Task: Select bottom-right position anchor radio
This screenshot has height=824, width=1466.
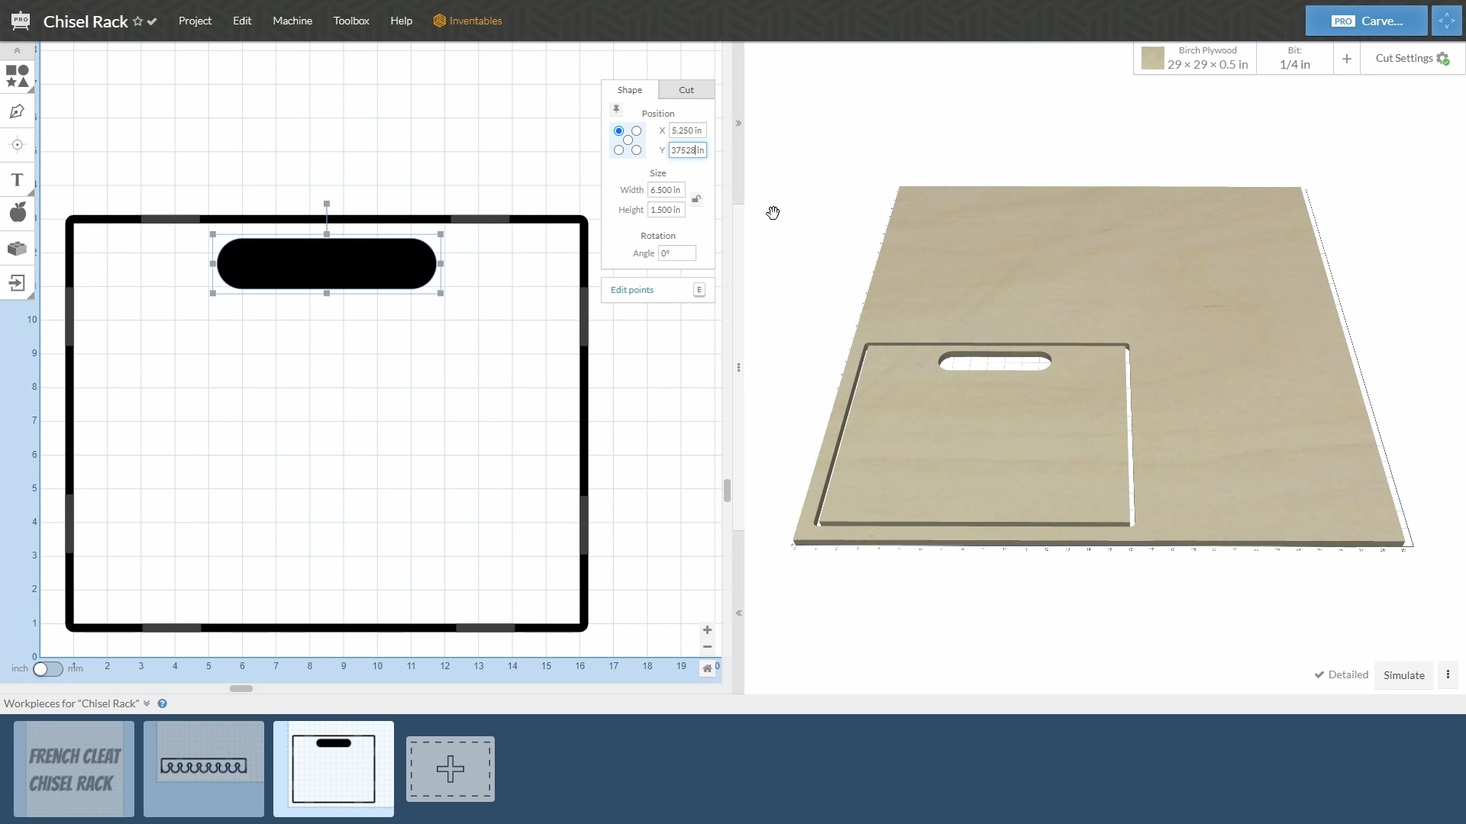Action: [636, 150]
